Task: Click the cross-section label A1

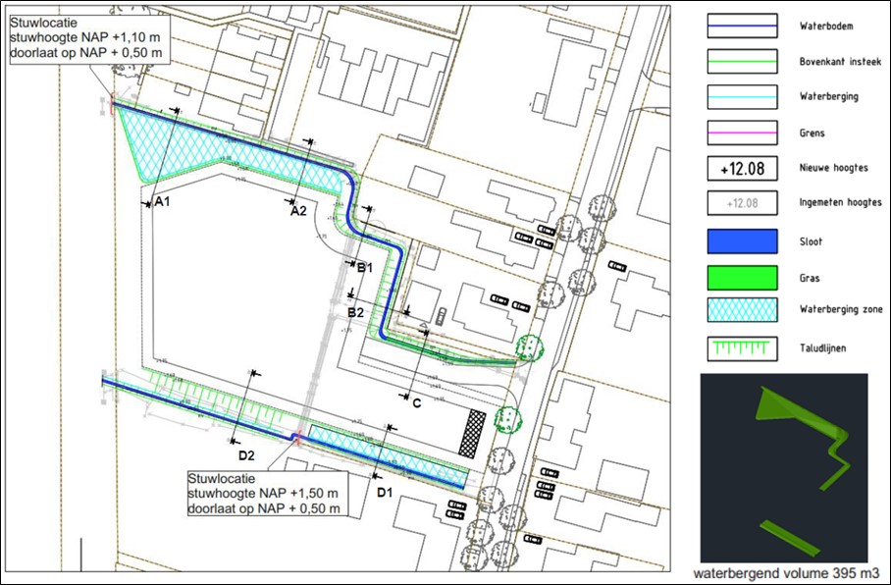Action: 163,200
